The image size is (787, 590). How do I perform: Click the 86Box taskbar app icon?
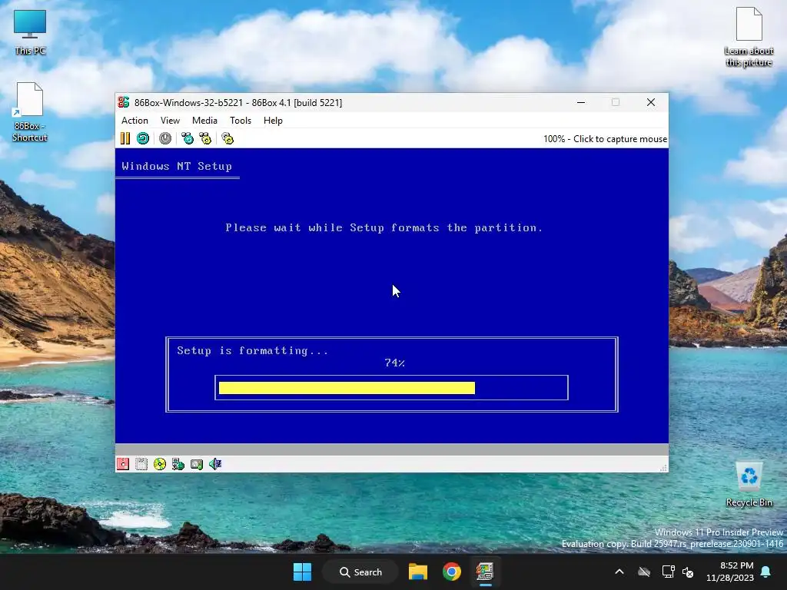point(485,572)
